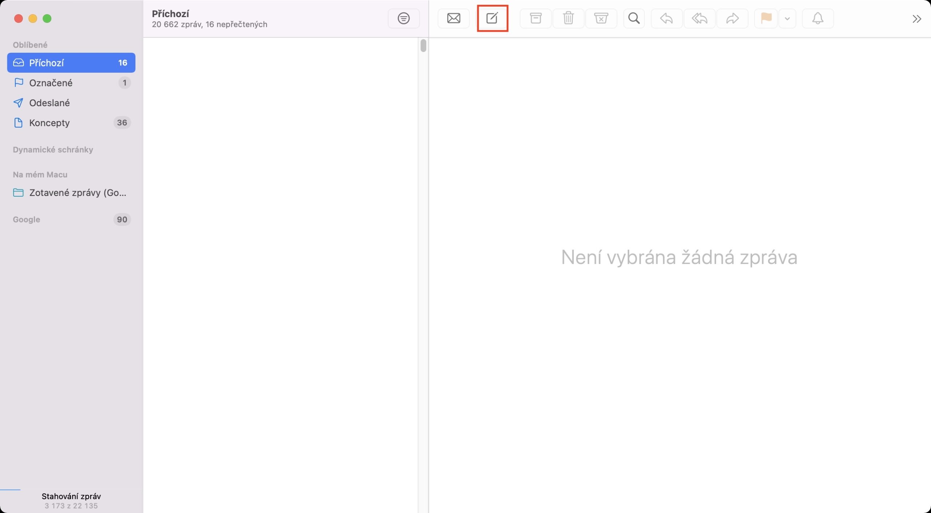931x513 pixels.
Task: Click the message list scrollbar
Action: pos(423,46)
